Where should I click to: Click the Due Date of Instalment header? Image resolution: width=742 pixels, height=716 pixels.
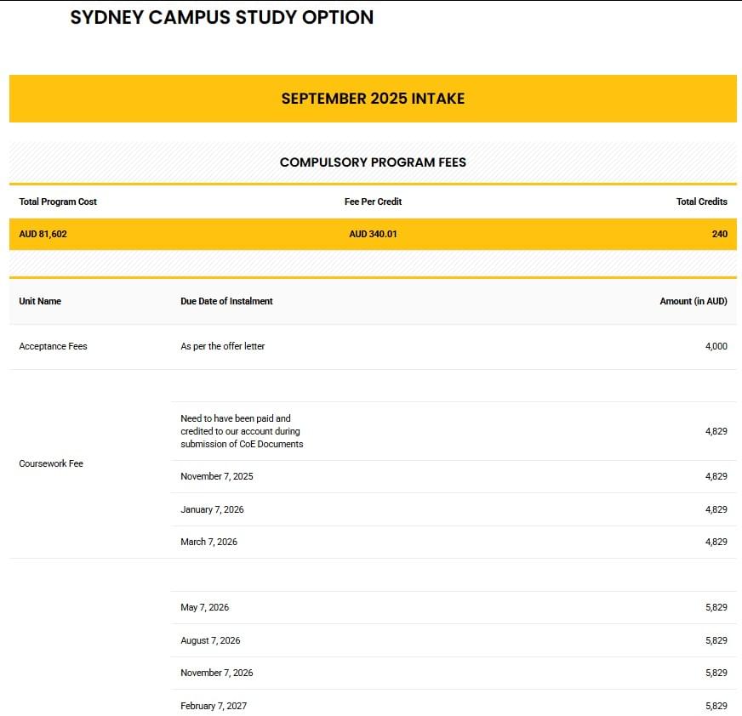tap(226, 301)
